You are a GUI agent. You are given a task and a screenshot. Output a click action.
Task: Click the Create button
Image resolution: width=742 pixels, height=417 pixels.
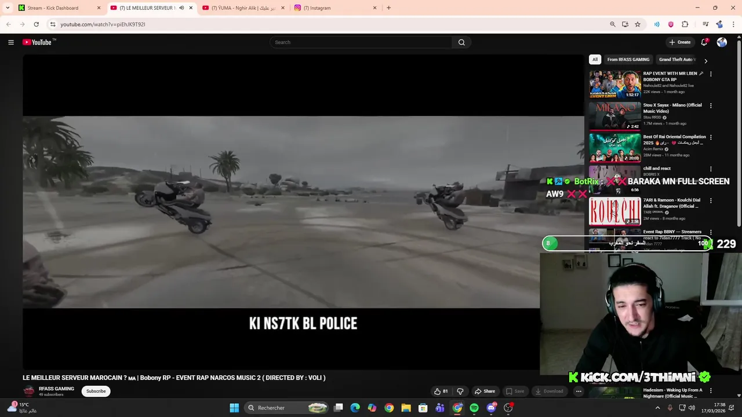coord(680,42)
